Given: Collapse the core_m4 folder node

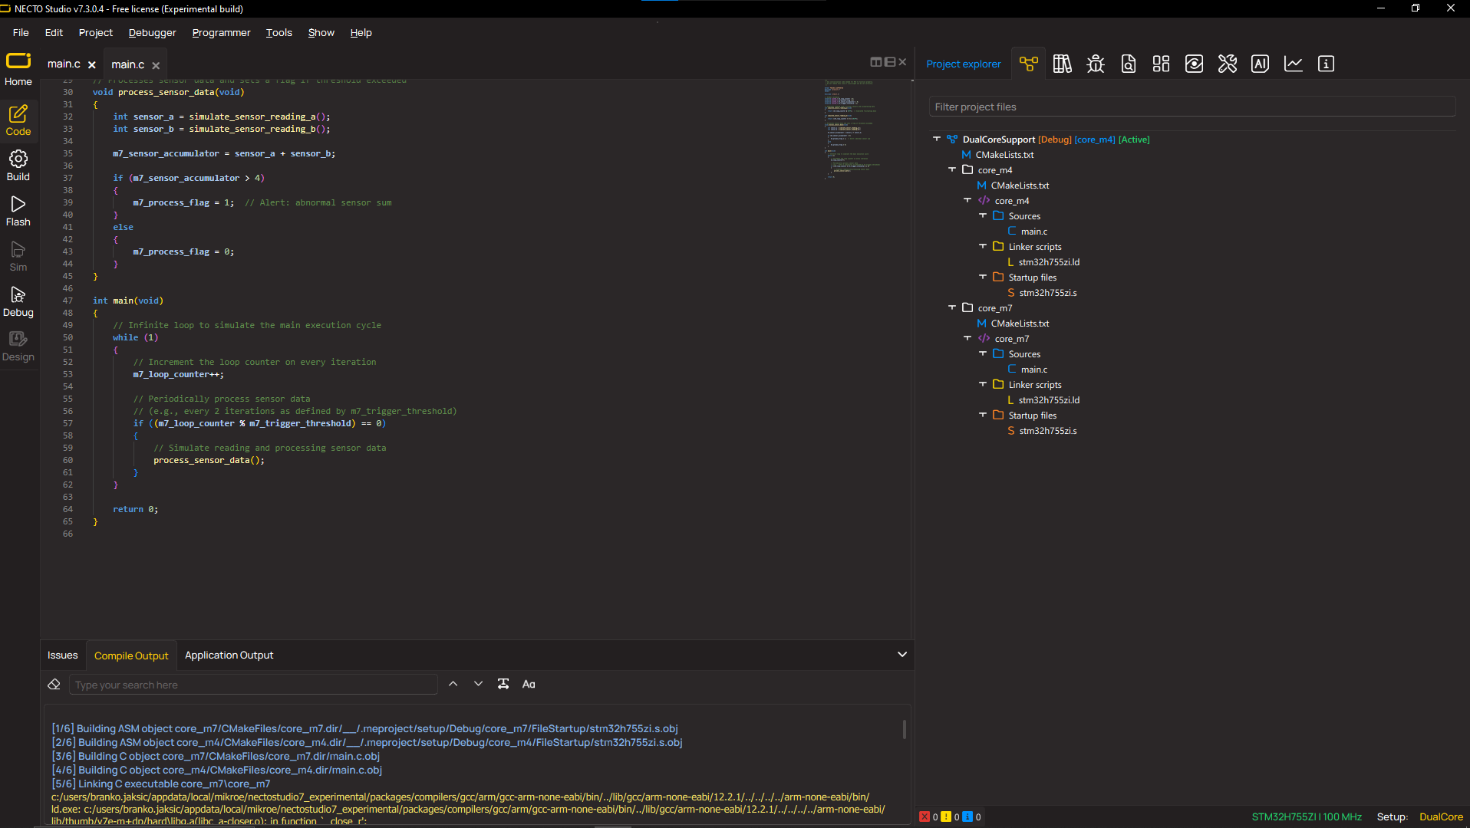Looking at the screenshot, I should [952, 169].
